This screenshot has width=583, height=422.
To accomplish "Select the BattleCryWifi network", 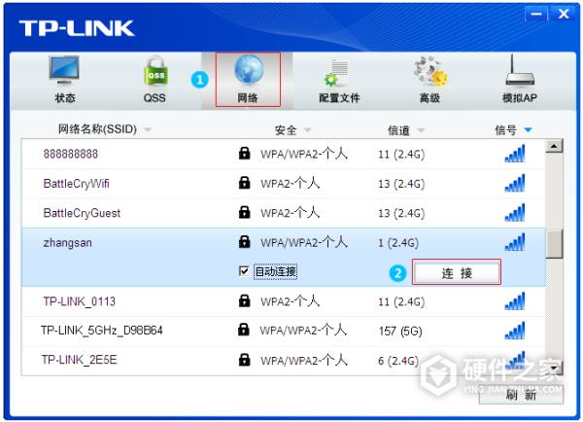I will 76,183.
